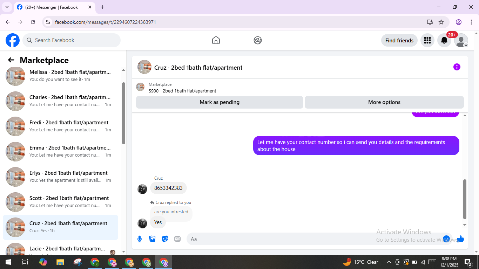479x269 pixels.
Task: Open conversation information icon
Action: 457,67
